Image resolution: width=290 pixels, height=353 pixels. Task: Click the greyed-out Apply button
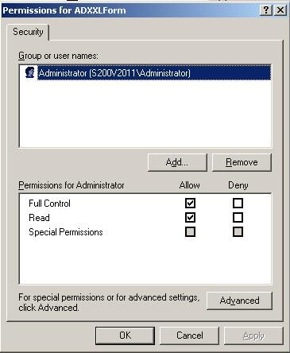pyautogui.click(x=253, y=336)
